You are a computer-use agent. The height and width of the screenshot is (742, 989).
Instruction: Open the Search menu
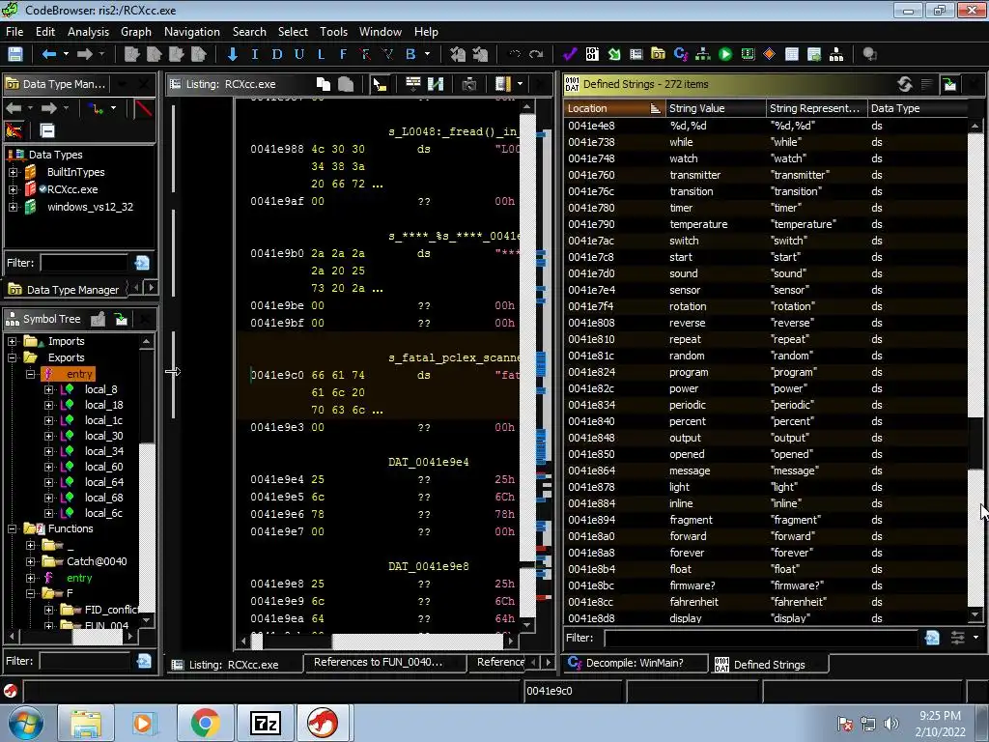tap(249, 32)
